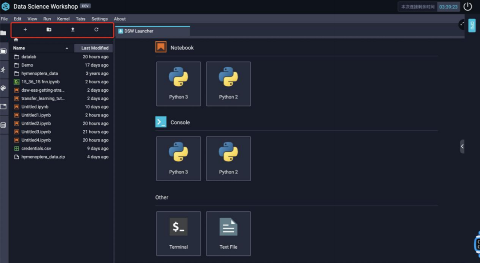Viewport: 480px width, 263px height.
Task: Select hymenoptera_data.zip file
Action: tap(61, 157)
